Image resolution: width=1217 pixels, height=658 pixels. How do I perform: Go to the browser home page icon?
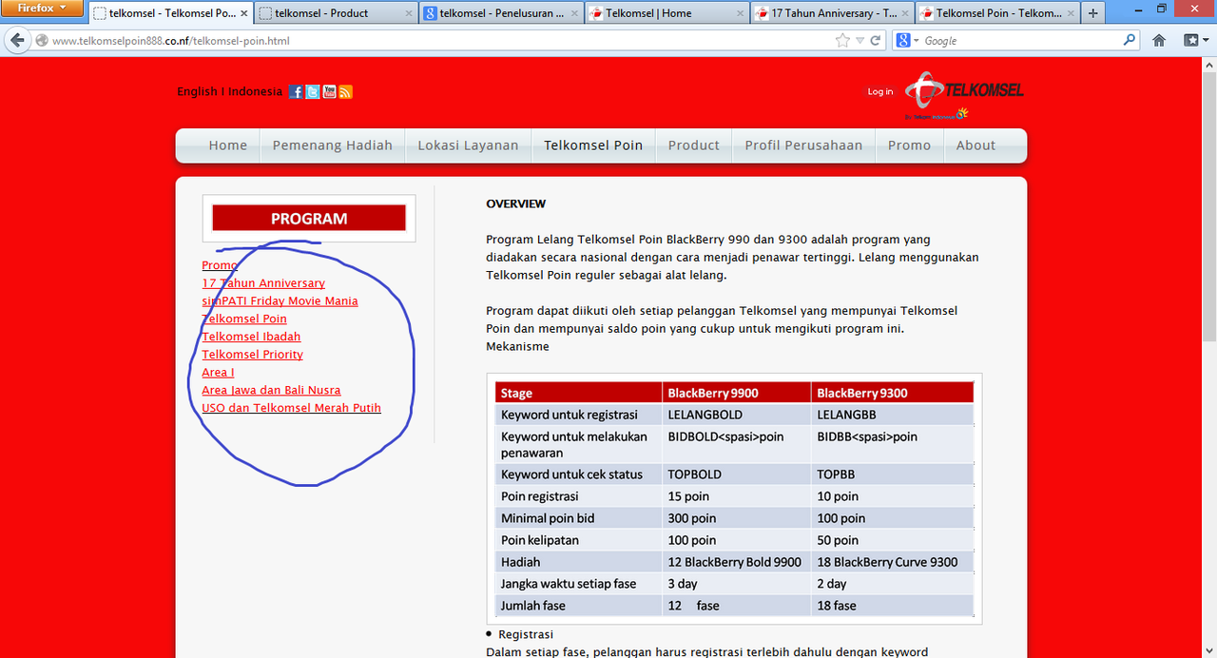coord(1159,41)
